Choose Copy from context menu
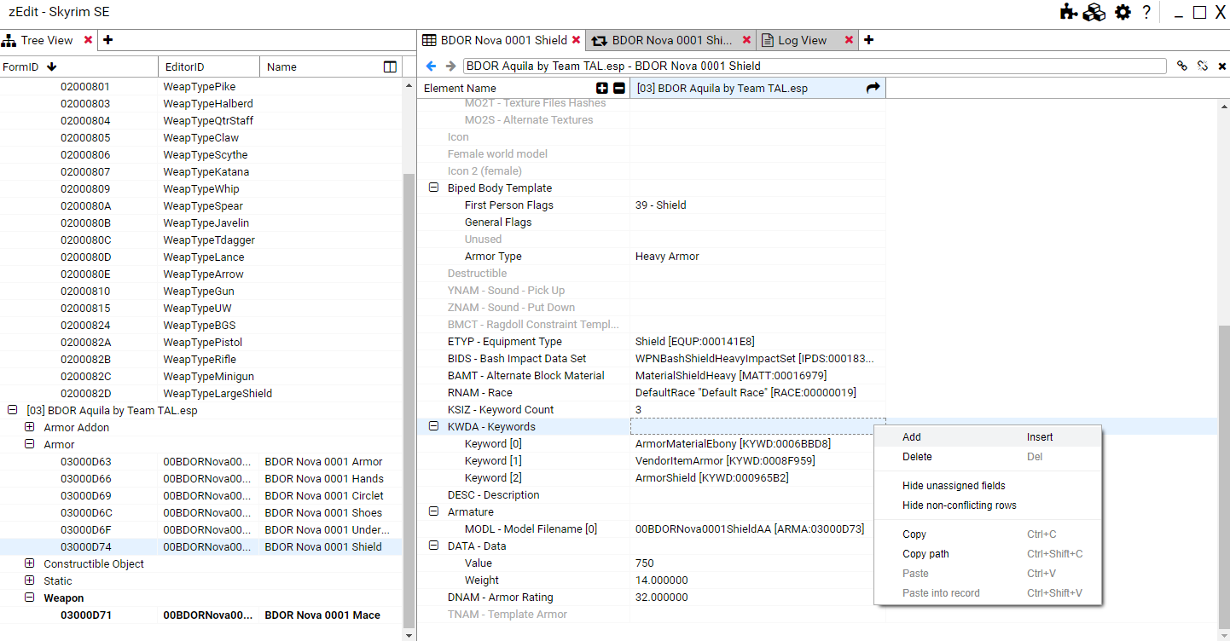The image size is (1230, 641). [988, 534]
